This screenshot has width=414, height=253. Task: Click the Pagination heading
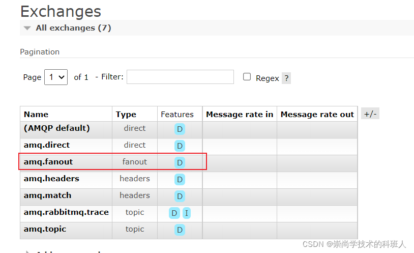(x=40, y=52)
